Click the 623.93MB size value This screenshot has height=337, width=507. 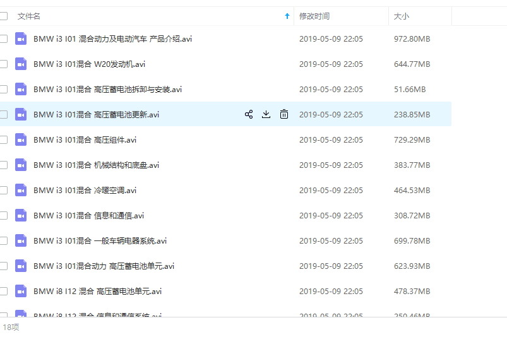pyautogui.click(x=412, y=266)
